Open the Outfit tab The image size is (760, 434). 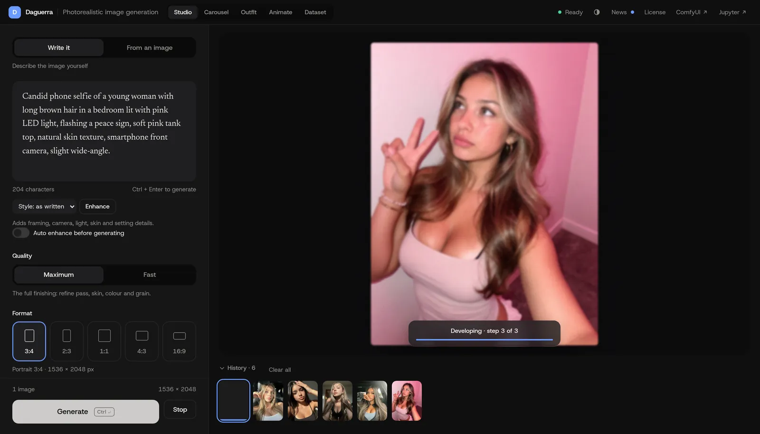tap(248, 12)
